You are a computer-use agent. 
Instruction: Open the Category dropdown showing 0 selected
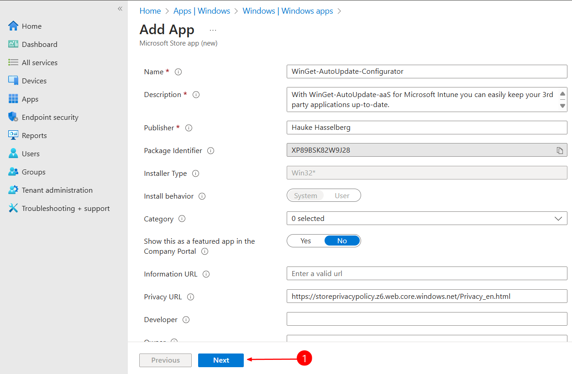click(427, 219)
